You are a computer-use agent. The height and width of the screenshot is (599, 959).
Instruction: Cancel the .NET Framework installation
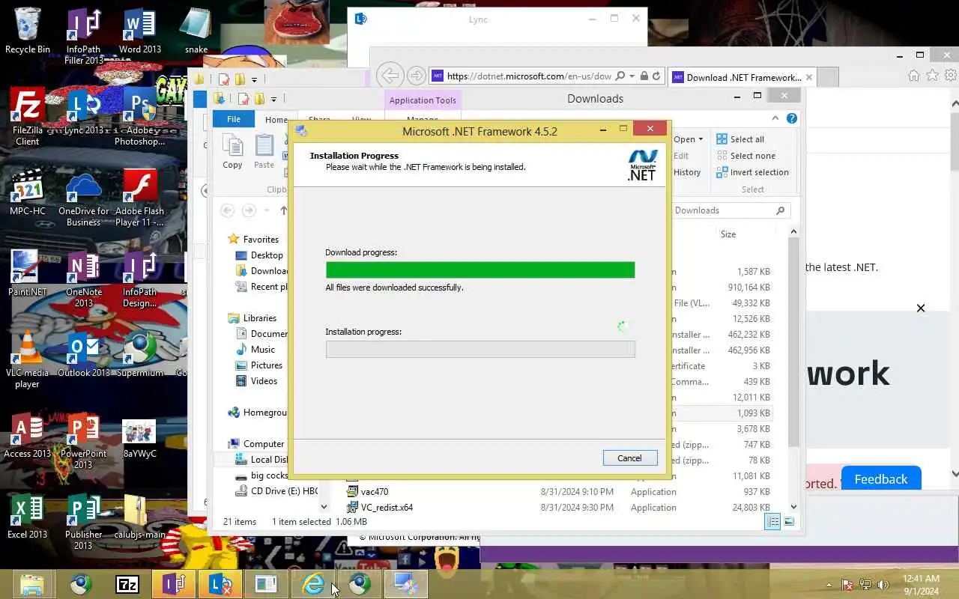point(629,458)
